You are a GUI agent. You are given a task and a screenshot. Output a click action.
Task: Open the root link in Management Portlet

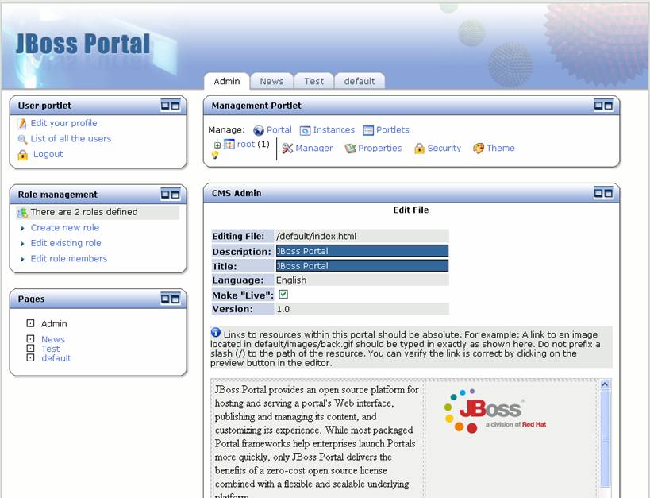coord(246,144)
